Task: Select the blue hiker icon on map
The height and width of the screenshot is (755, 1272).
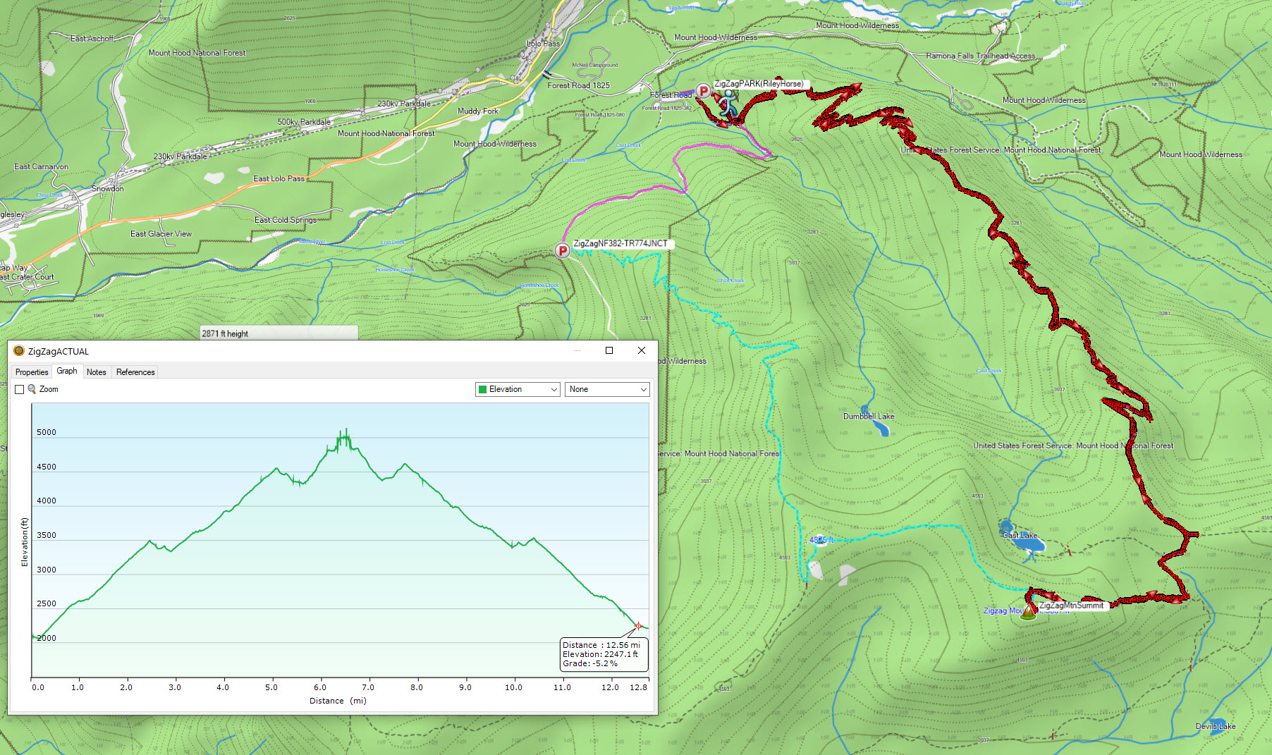Action: 728,104
